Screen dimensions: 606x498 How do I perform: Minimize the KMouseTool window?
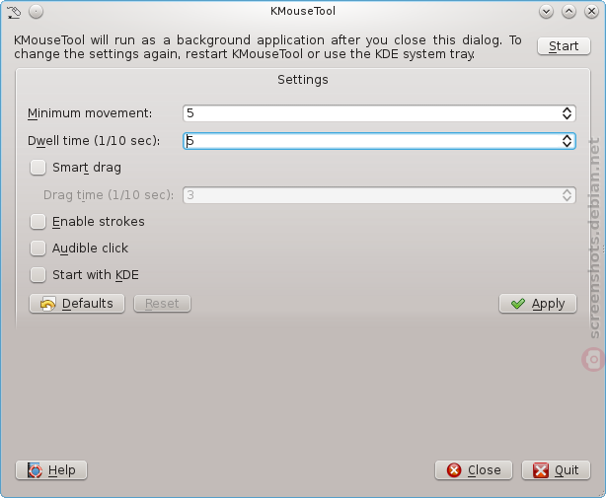pos(546,12)
